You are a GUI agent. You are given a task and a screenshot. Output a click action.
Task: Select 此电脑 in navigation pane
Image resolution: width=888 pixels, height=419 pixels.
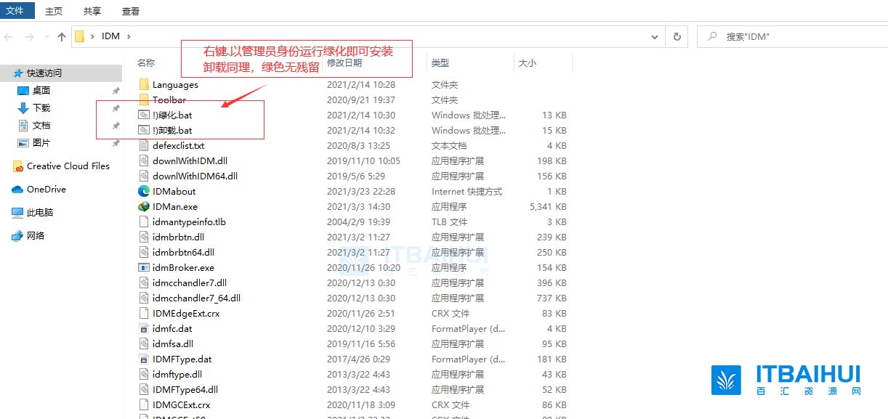[40, 213]
